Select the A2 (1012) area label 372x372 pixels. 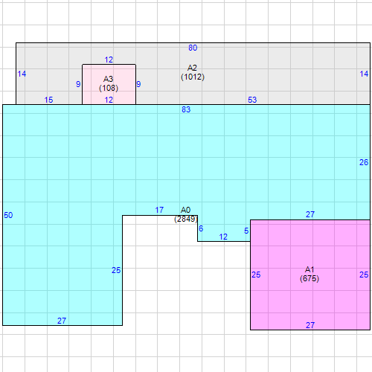pos(193,72)
